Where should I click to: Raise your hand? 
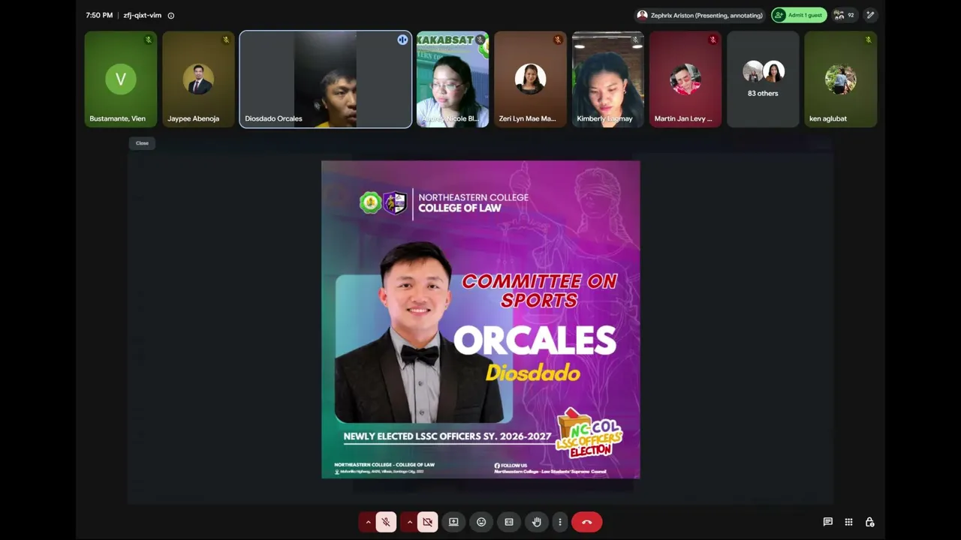(x=536, y=522)
